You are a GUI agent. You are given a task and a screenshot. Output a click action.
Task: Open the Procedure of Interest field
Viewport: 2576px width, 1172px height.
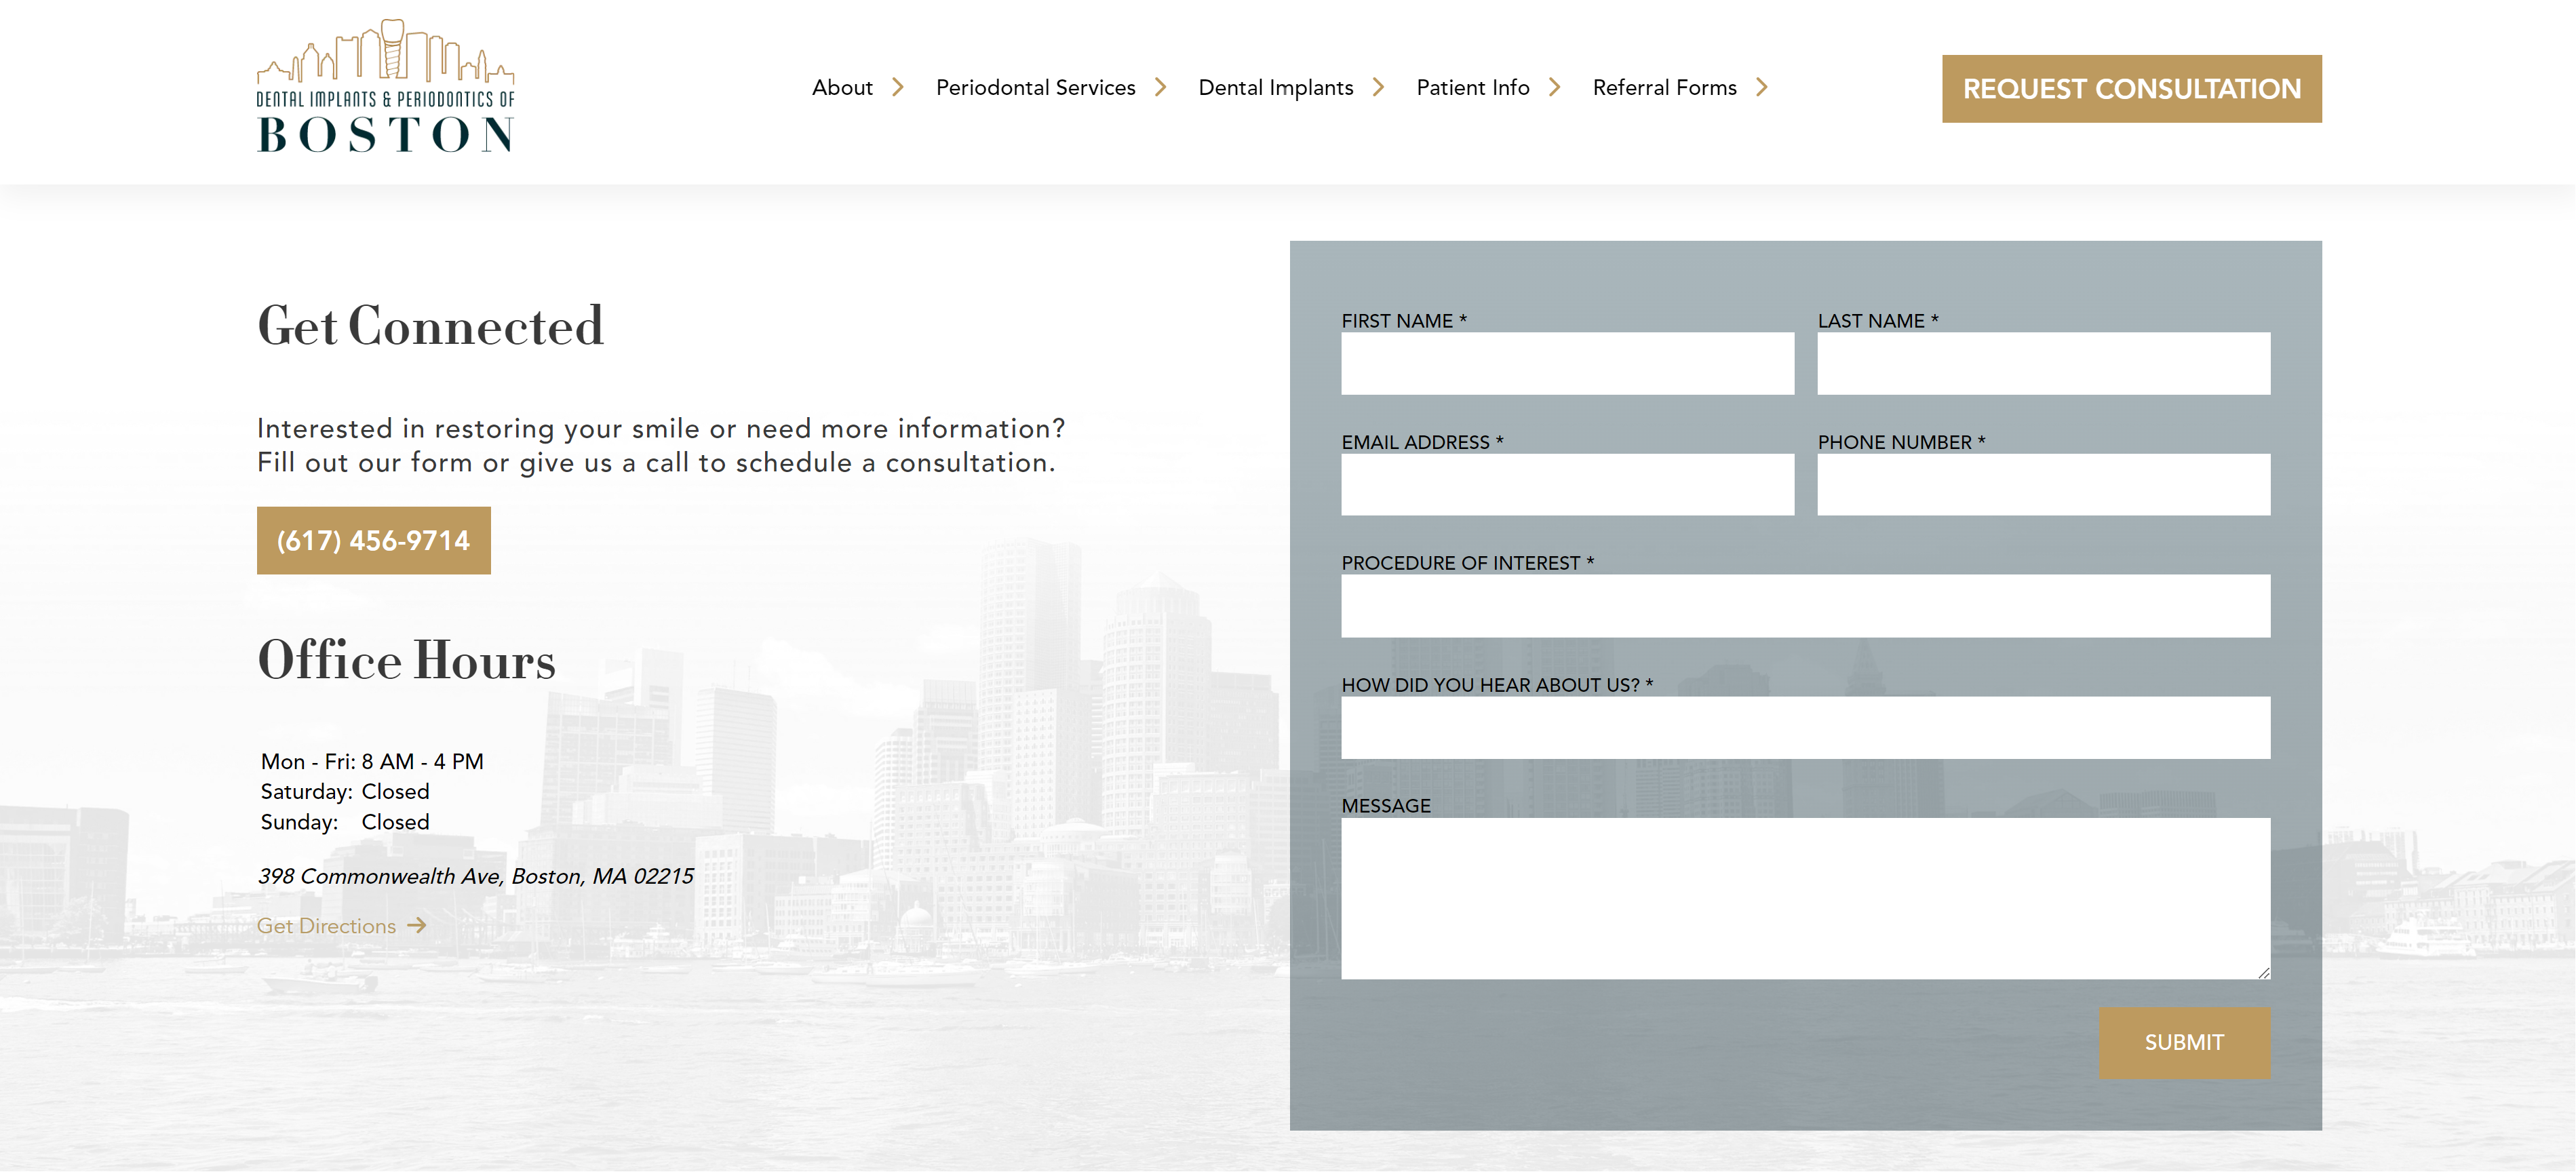(x=1805, y=606)
